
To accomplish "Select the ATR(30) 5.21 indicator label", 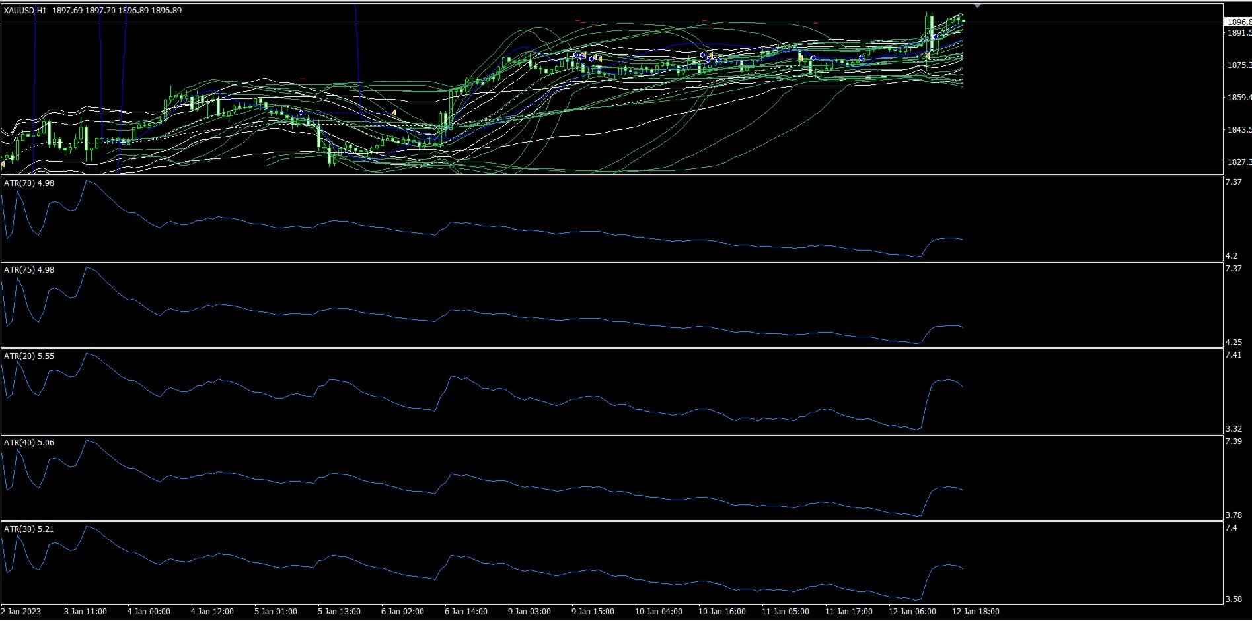I will 29,529.
